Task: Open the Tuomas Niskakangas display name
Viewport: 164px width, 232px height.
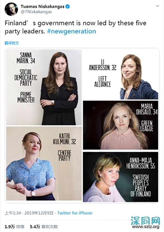Action: [43, 7]
